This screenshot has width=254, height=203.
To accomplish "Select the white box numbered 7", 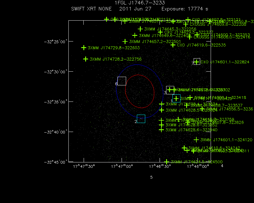I will click(x=197, y=61).
